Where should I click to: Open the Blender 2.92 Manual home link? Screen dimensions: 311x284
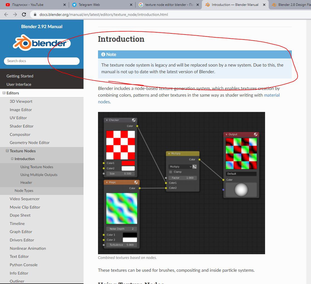pyautogui.click(x=42, y=26)
